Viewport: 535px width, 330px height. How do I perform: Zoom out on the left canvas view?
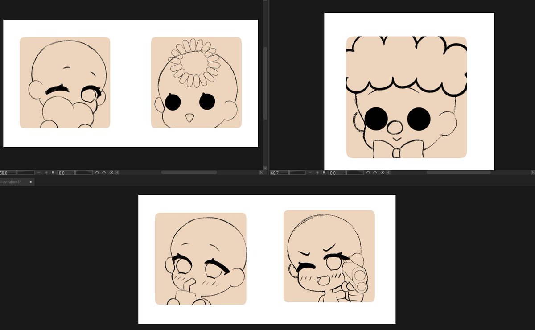(x=39, y=173)
